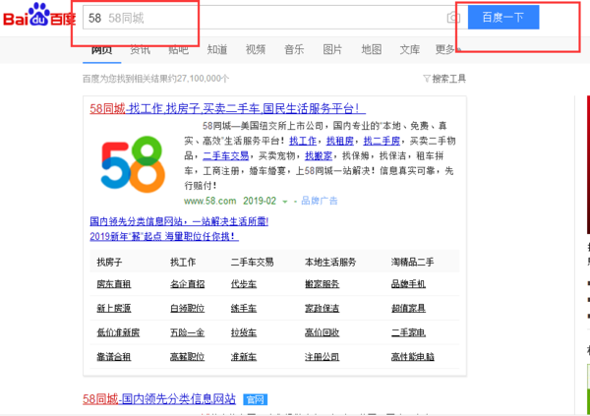This screenshot has width=590, height=416.
Task: Open 58同城-找工作 找房子 result title
Action: pyautogui.click(x=227, y=109)
